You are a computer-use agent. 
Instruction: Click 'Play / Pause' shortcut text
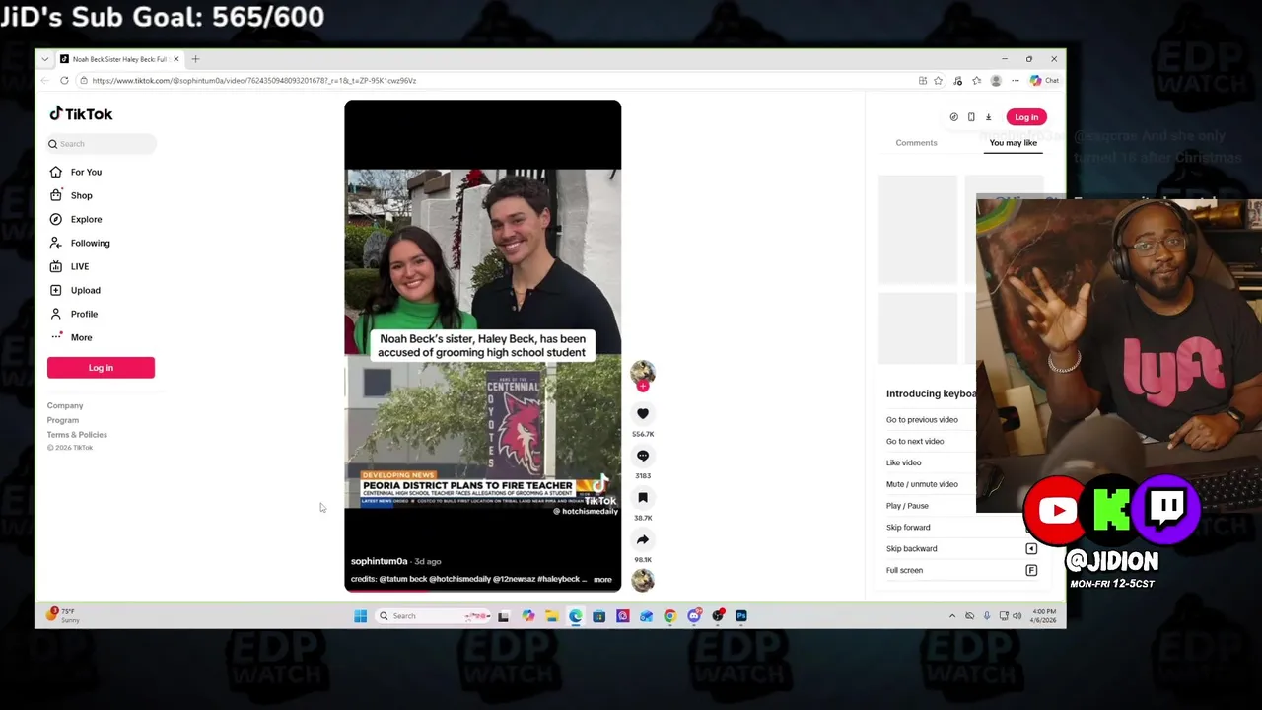(907, 506)
